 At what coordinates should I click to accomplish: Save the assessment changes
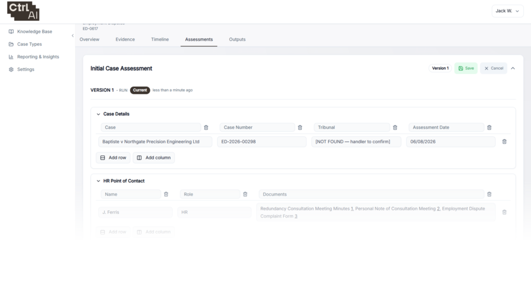[x=466, y=68]
